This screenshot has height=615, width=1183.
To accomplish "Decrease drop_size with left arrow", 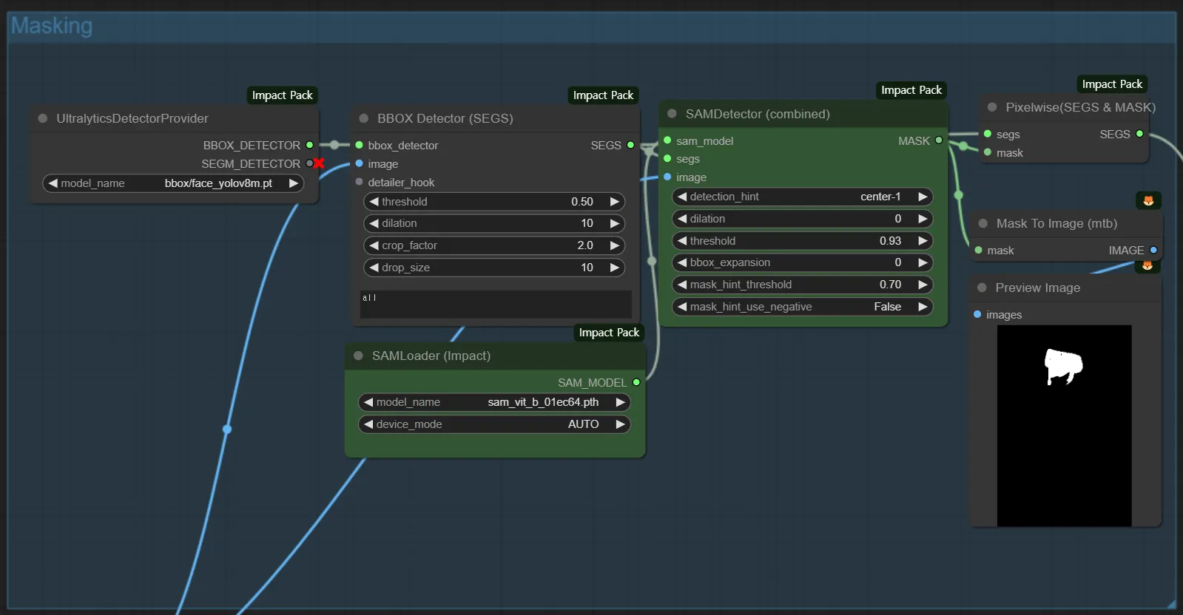I will 374,268.
